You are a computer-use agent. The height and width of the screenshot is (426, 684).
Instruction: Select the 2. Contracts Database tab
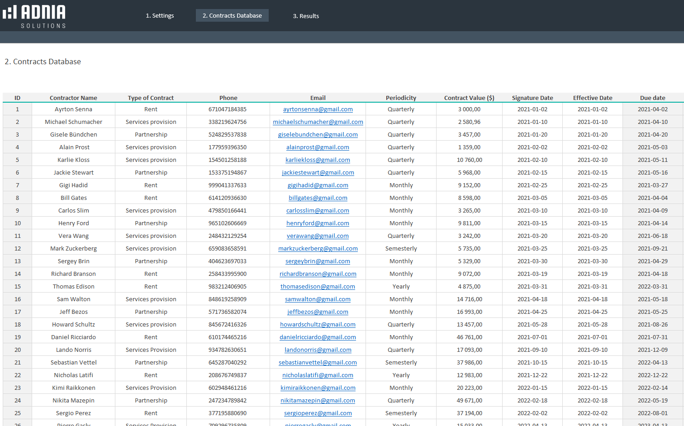coord(232,16)
